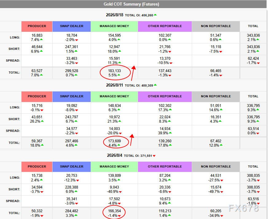Select the 2026/8/11 date heading
The image size is (268, 219).
(115, 85)
